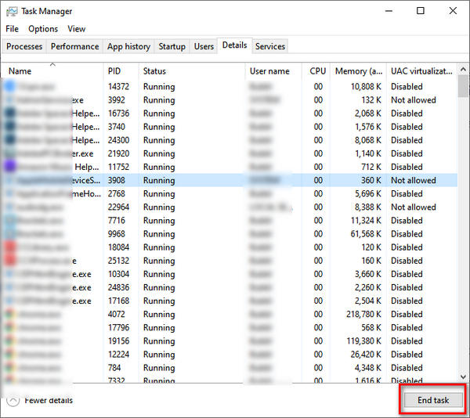Sort by the Name column header

point(52,71)
